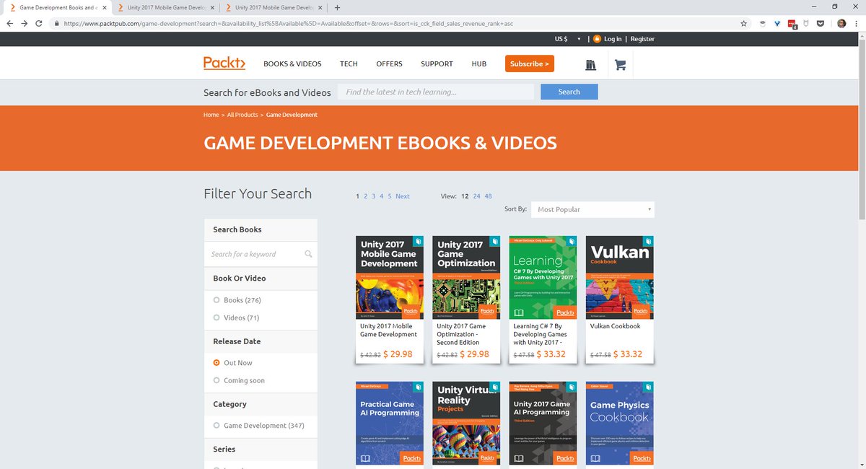Viewport: 866px width, 469px height.
Task: Click the browser address bar URL
Action: pyautogui.click(x=289, y=23)
